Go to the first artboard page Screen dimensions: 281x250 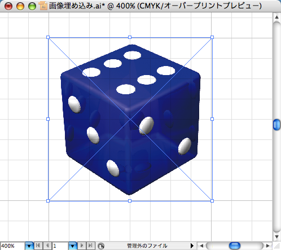(38, 245)
